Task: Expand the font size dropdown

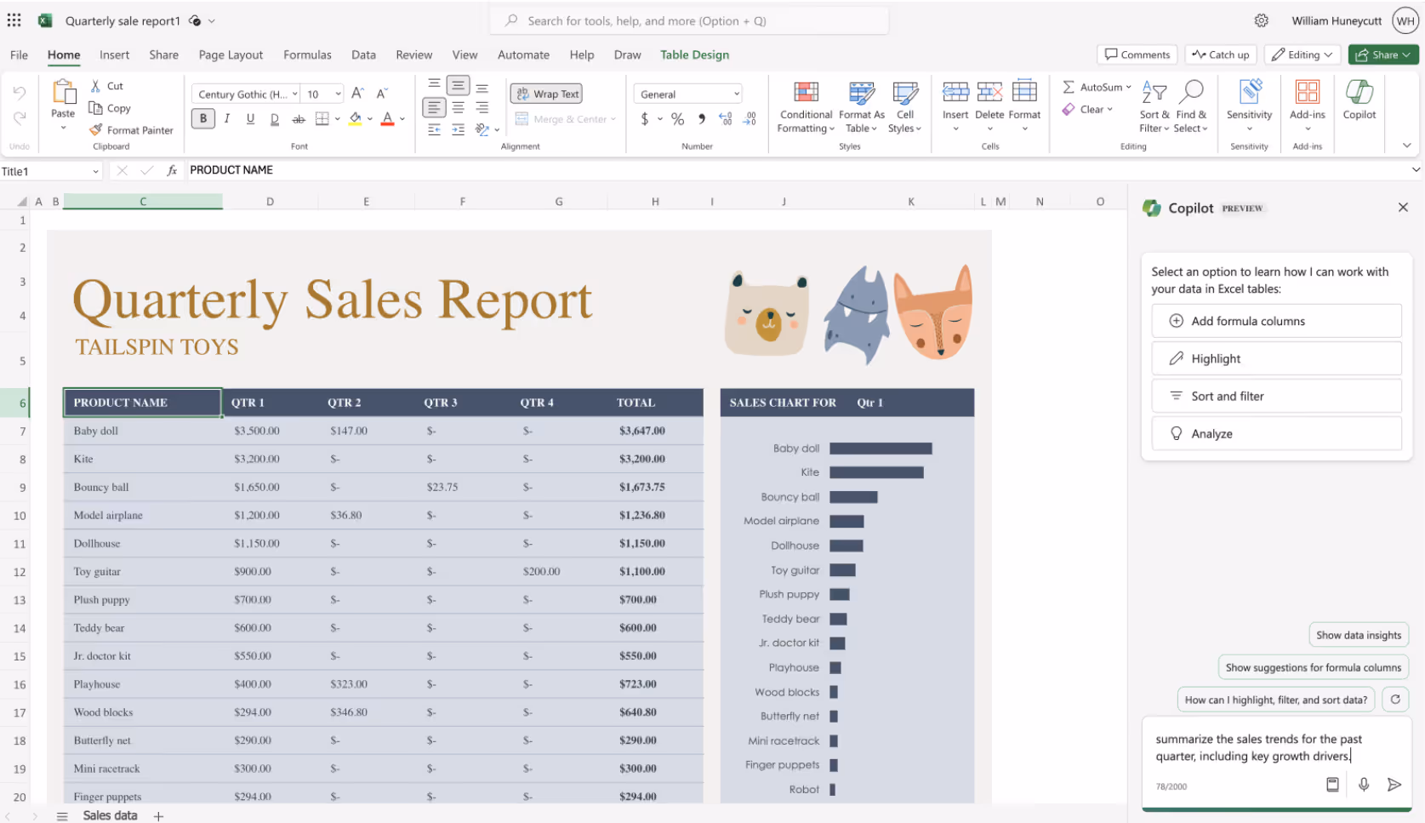Action: 338,94
